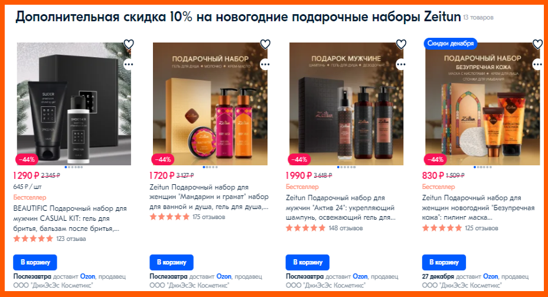The height and width of the screenshot is (297, 548).
Task: Add 1720 ₽ Zeitun set to cart
Action: coord(171,262)
